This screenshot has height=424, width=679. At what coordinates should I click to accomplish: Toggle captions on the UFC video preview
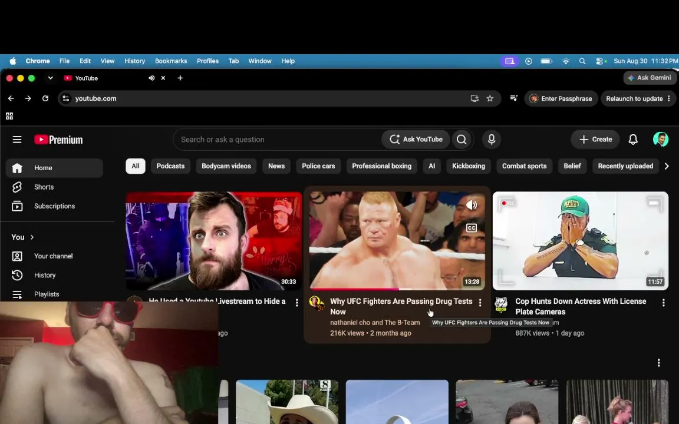coord(472,227)
